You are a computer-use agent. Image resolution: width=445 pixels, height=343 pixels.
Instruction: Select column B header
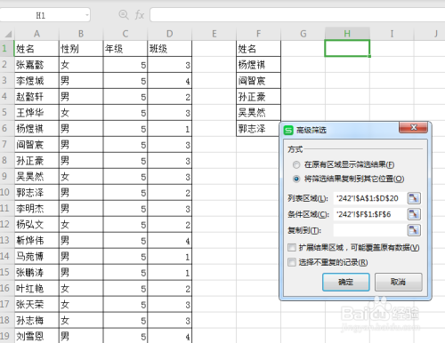pyautogui.click(x=81, y=34)
